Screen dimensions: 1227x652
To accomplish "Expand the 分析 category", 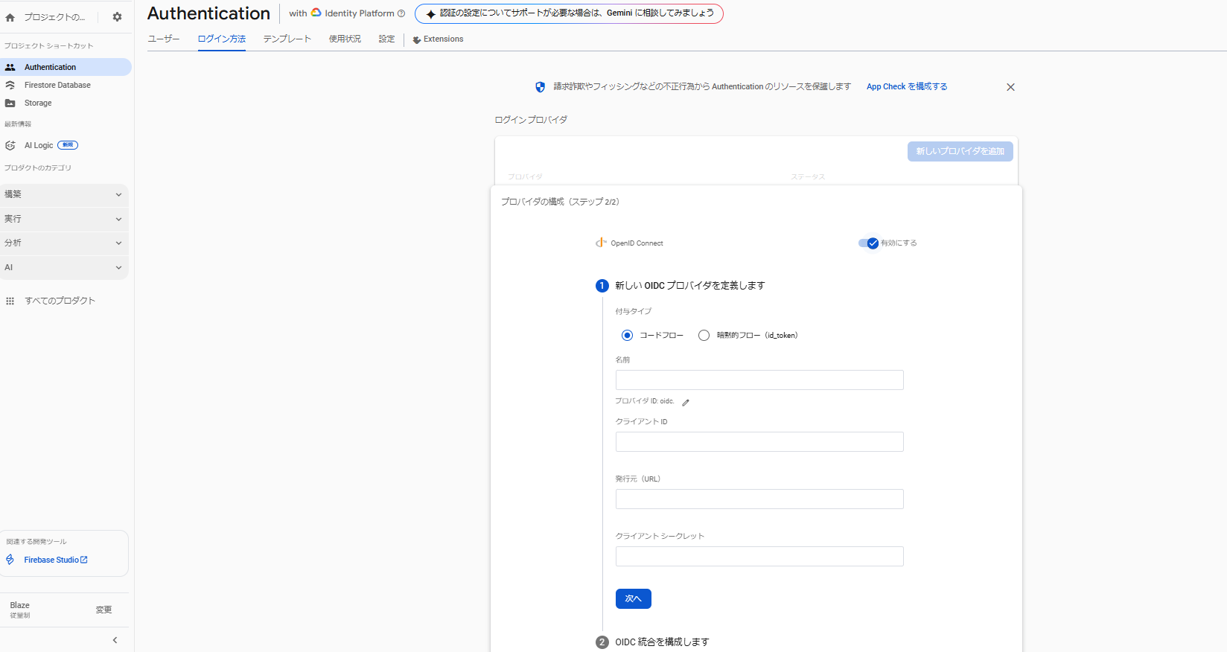I will pyautogui.click(x=64, y=243).
